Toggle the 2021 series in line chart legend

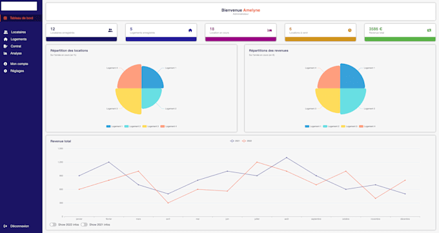click(235, 141)
